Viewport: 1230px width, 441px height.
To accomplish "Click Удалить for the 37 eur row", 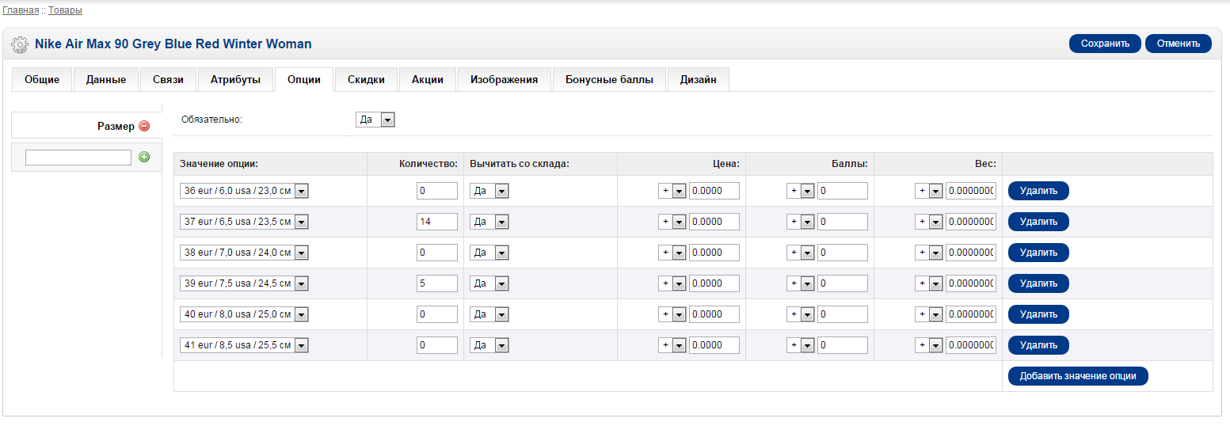I will tap(1038, 222).
